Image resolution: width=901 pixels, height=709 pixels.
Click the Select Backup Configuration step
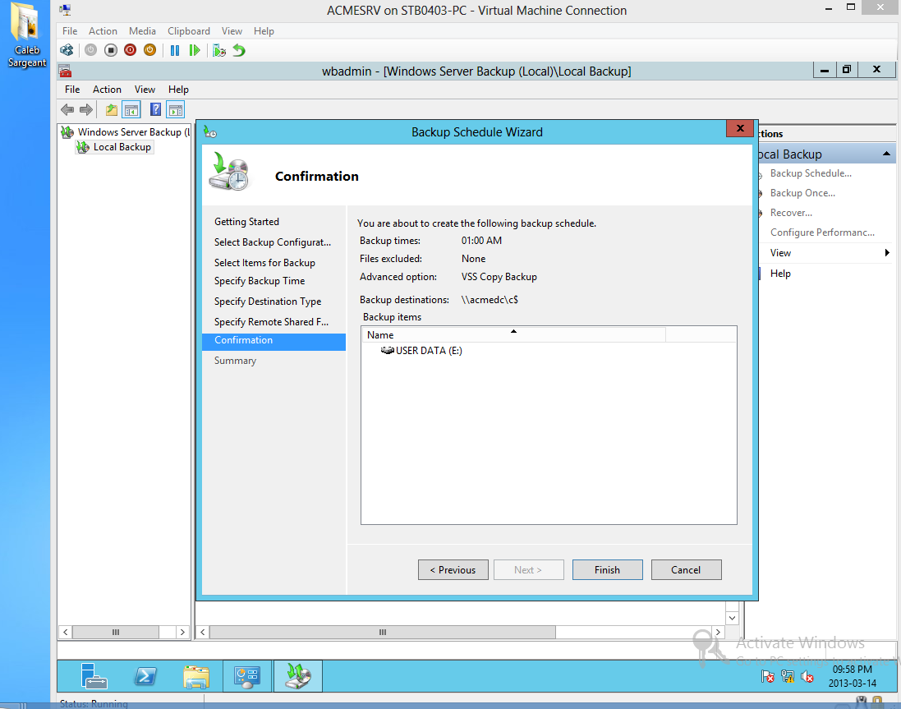273,242
